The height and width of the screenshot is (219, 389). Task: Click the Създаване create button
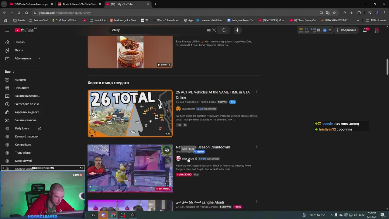click(x=346, y=30)
